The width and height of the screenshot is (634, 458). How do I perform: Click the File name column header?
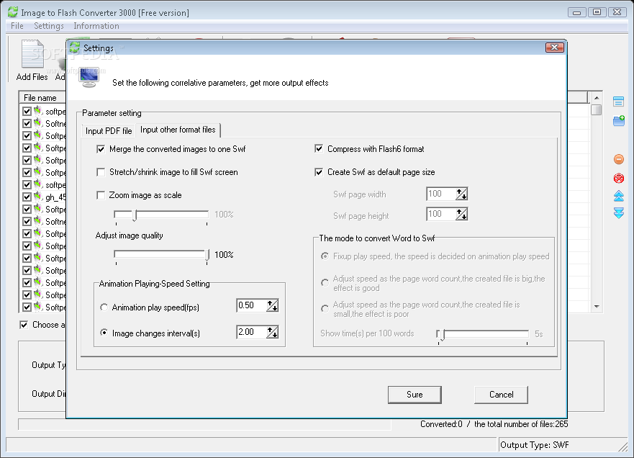coord(42,97)
